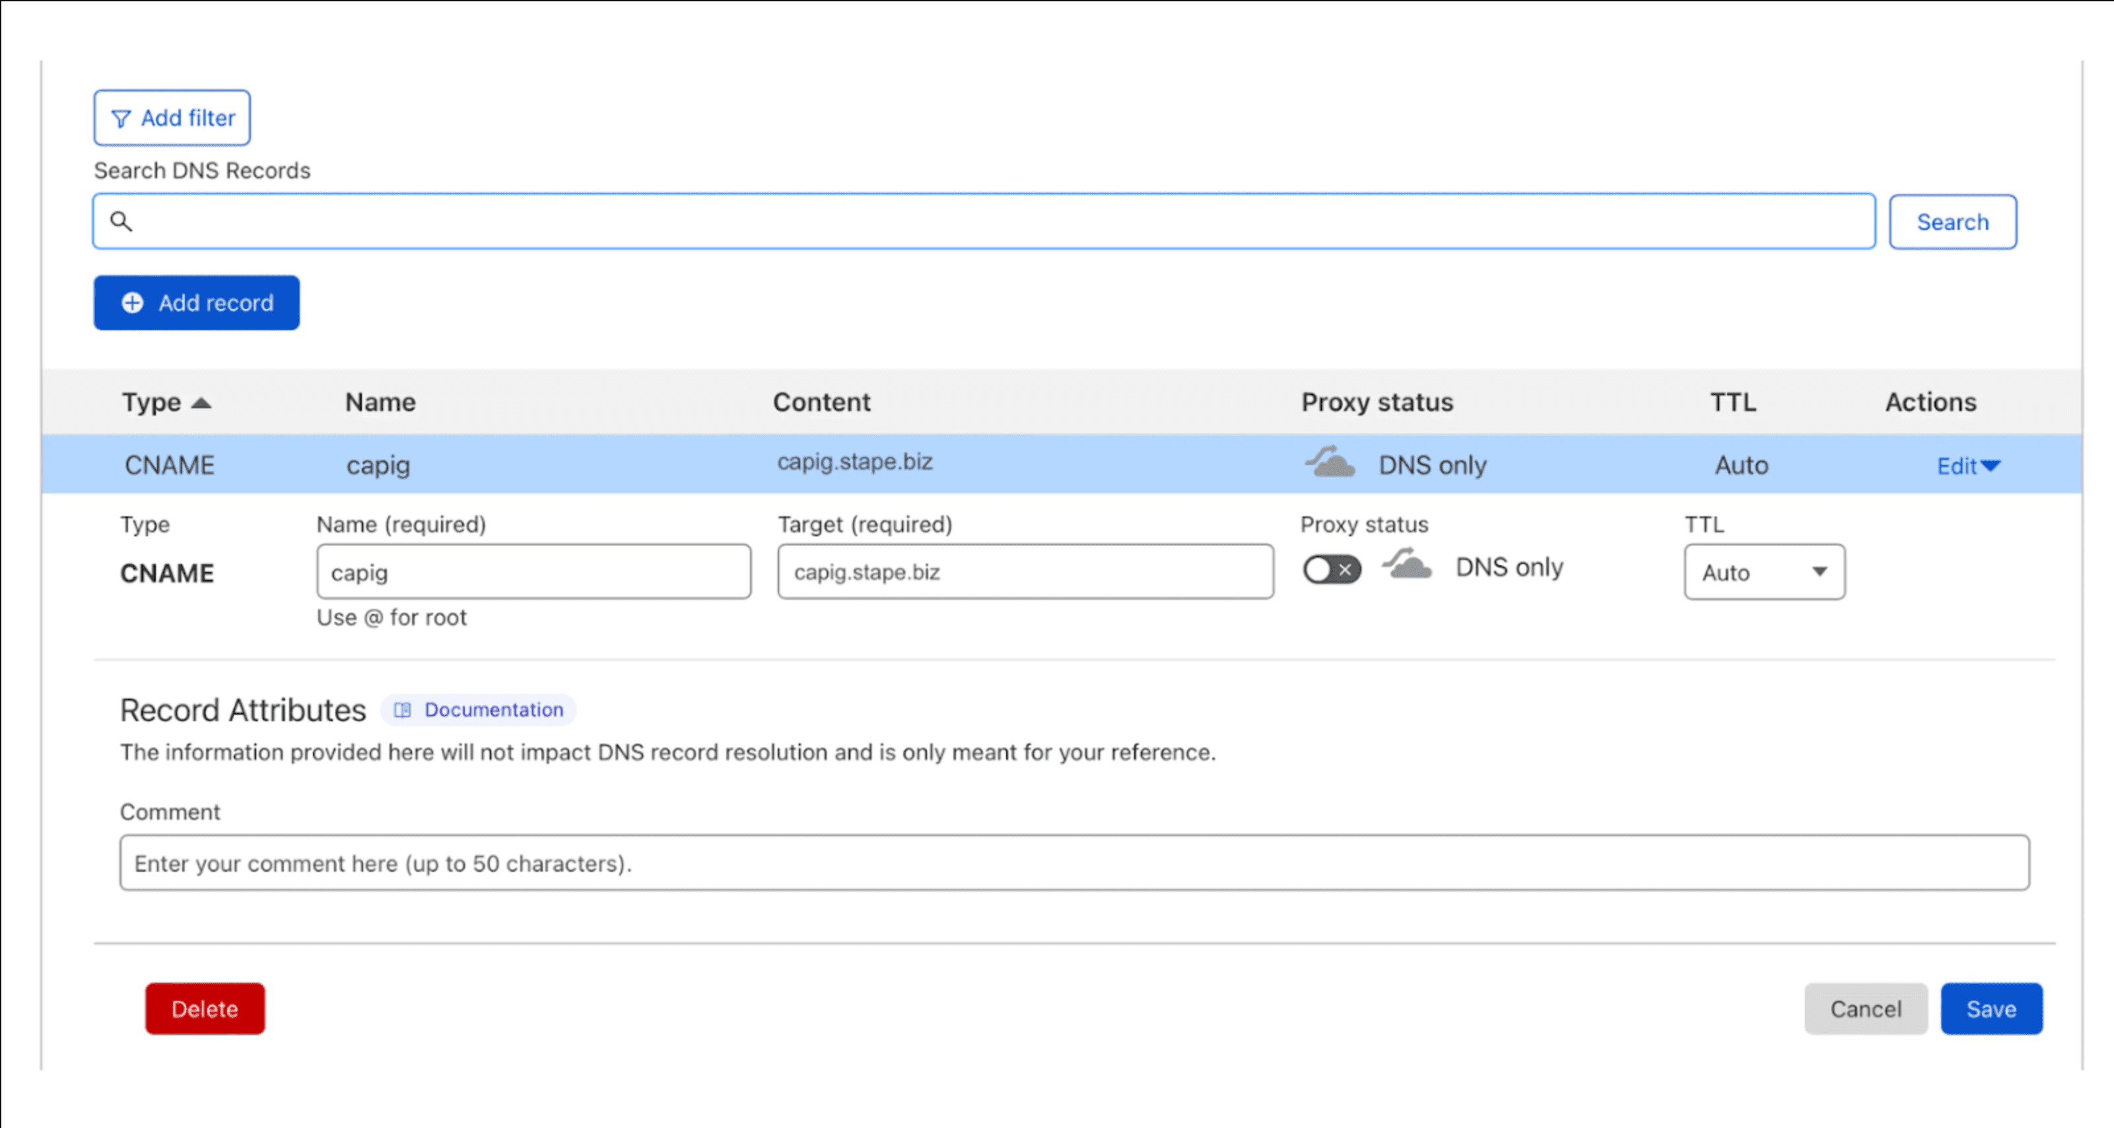Click the Name column header

380,402
